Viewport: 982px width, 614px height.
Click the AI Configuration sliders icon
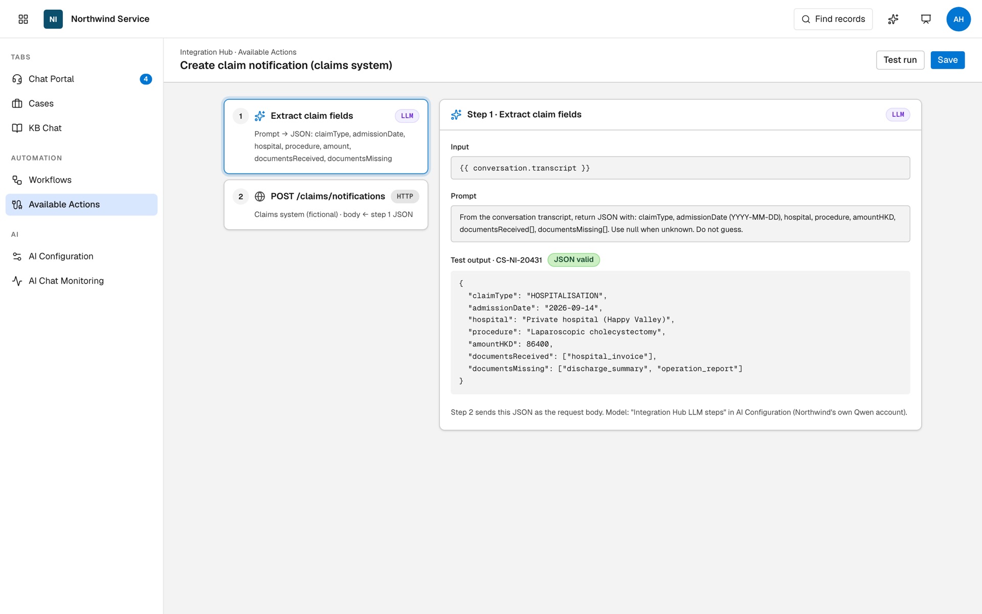click(x=17, y=256)
